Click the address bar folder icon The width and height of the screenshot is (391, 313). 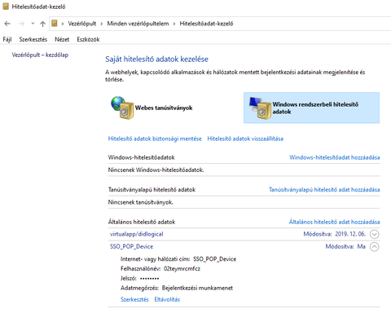click(55, 24)
